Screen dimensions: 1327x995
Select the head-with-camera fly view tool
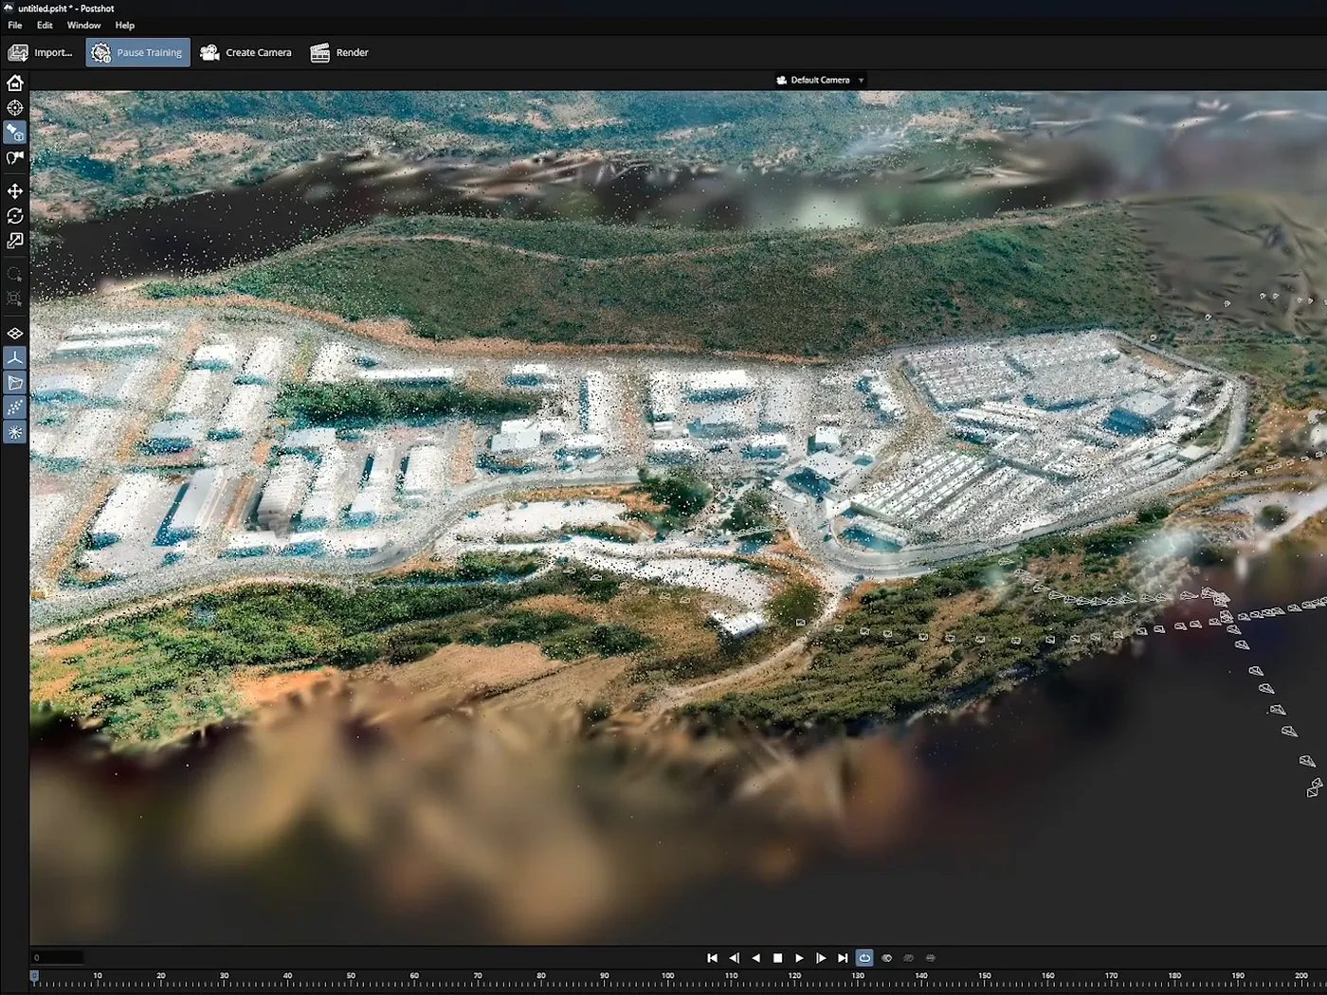[x=15, y=158]
